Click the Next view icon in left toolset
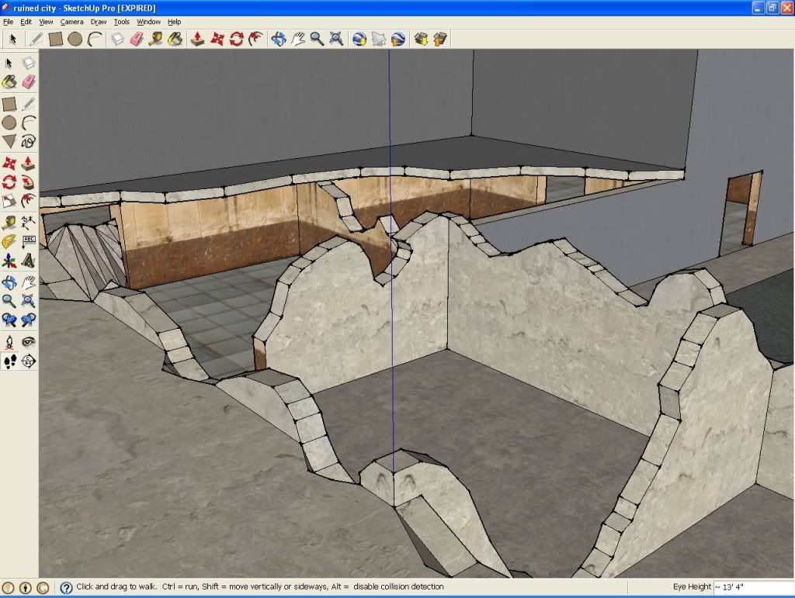Image resolution: width=795 pixels, height=598 pixels. (29, 320)
